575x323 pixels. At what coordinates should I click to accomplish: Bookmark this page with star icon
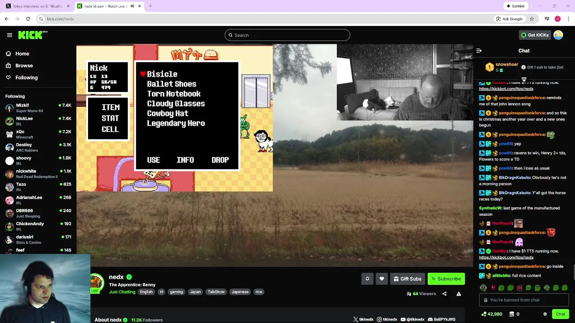[x=532, y=19]
